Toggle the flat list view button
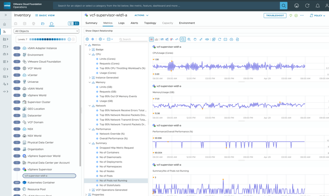Screen dimensions: 329x196 [x=76, y=23]
